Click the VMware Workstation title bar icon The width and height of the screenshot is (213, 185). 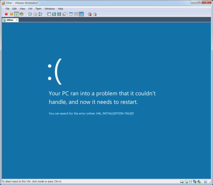(3, 3)
